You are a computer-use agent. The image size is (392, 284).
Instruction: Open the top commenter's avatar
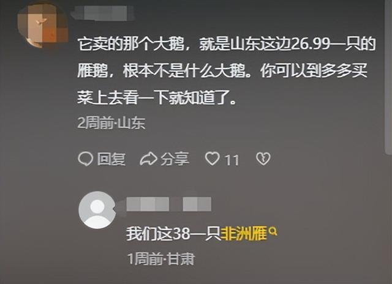[x=42, y=26]
